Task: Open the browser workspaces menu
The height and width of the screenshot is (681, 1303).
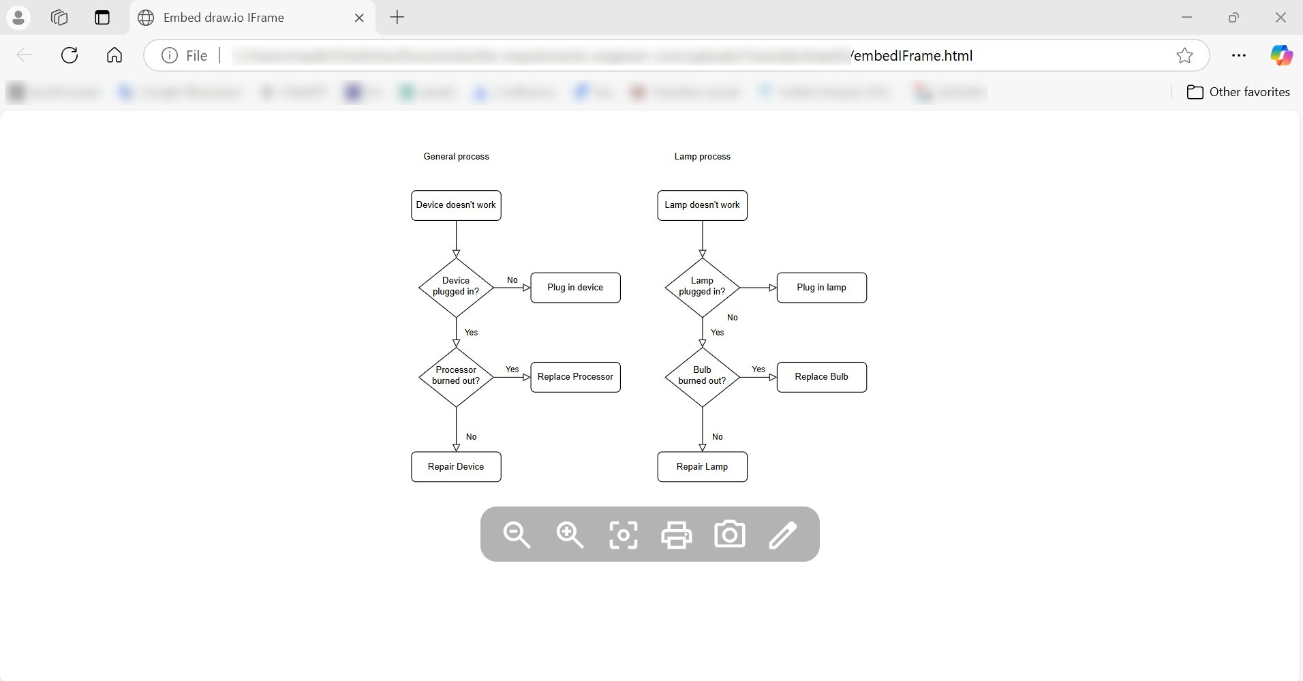Action: pyautogui.click(x=59, y=18)
